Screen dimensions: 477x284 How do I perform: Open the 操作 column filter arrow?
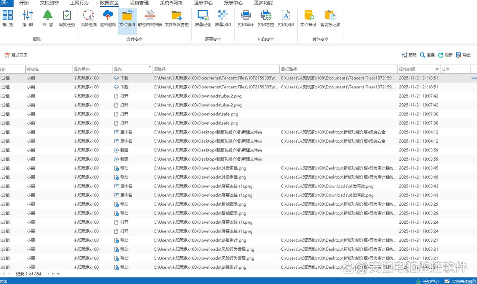click(x=150, y=68)
